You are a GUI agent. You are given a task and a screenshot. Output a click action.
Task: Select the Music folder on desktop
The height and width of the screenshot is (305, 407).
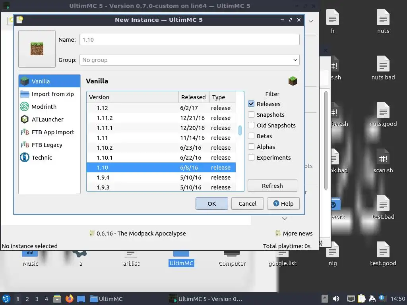pos(30,259)
